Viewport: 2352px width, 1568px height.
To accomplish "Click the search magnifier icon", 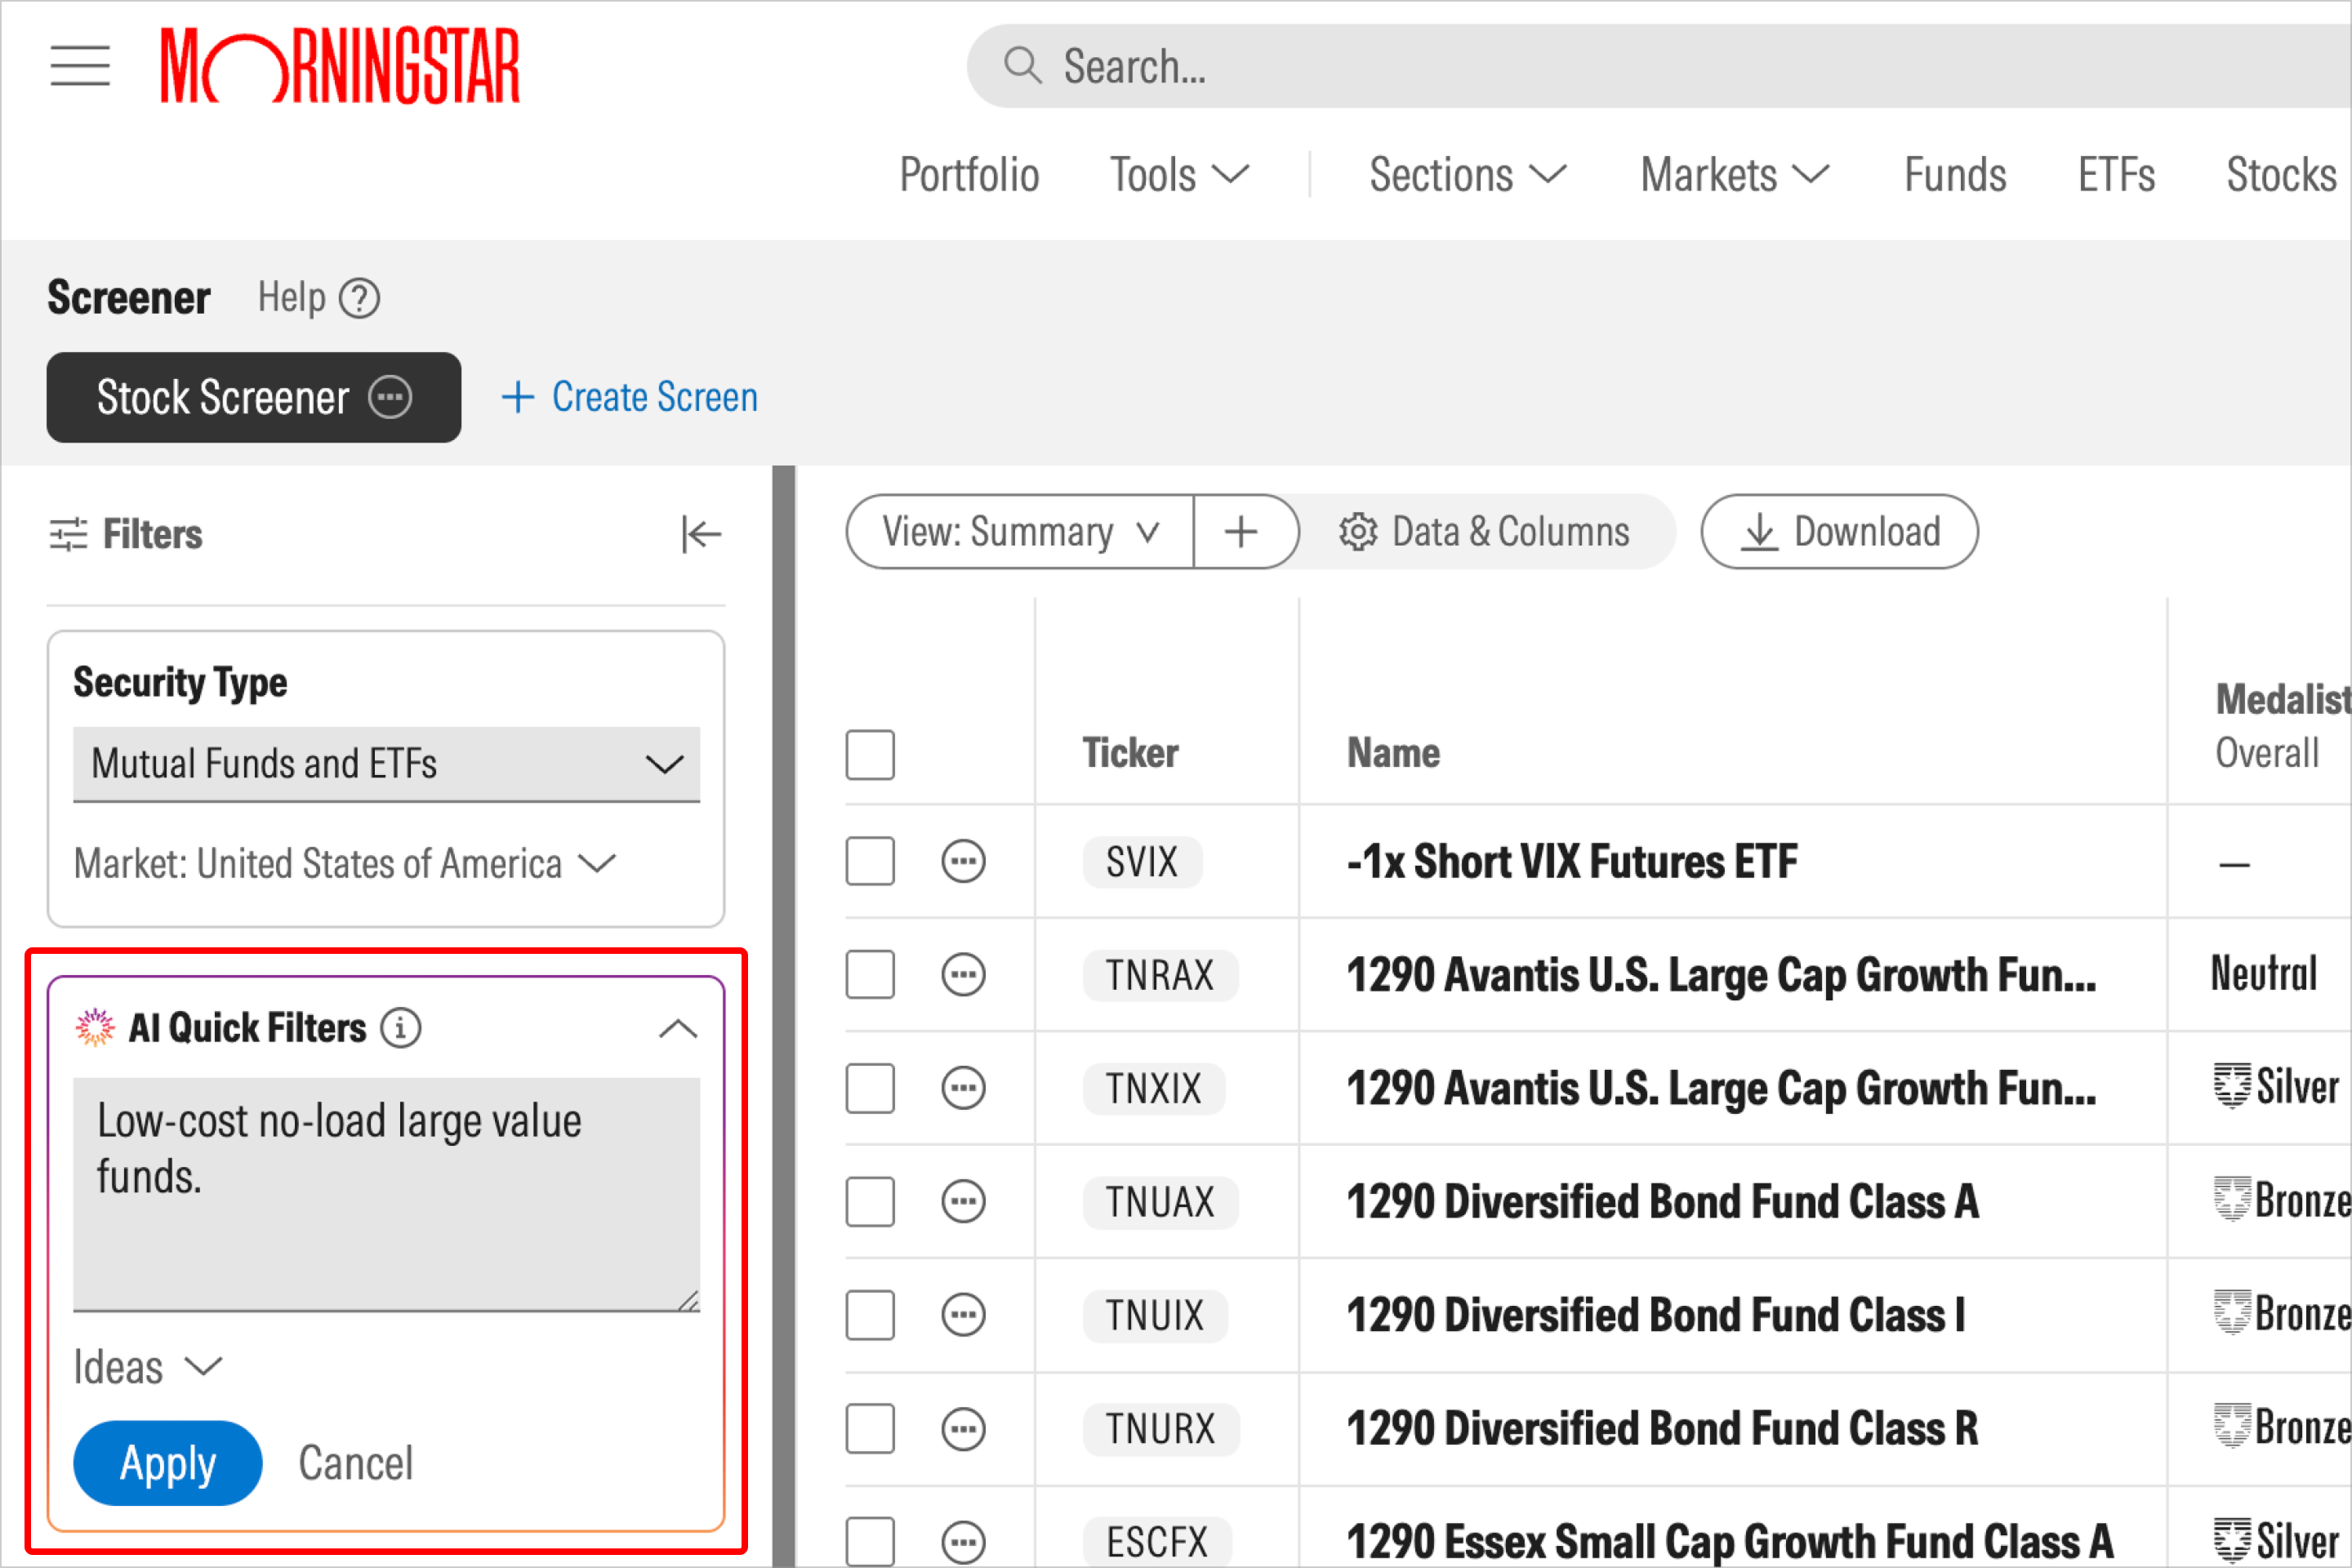I will pos(1022,66).
